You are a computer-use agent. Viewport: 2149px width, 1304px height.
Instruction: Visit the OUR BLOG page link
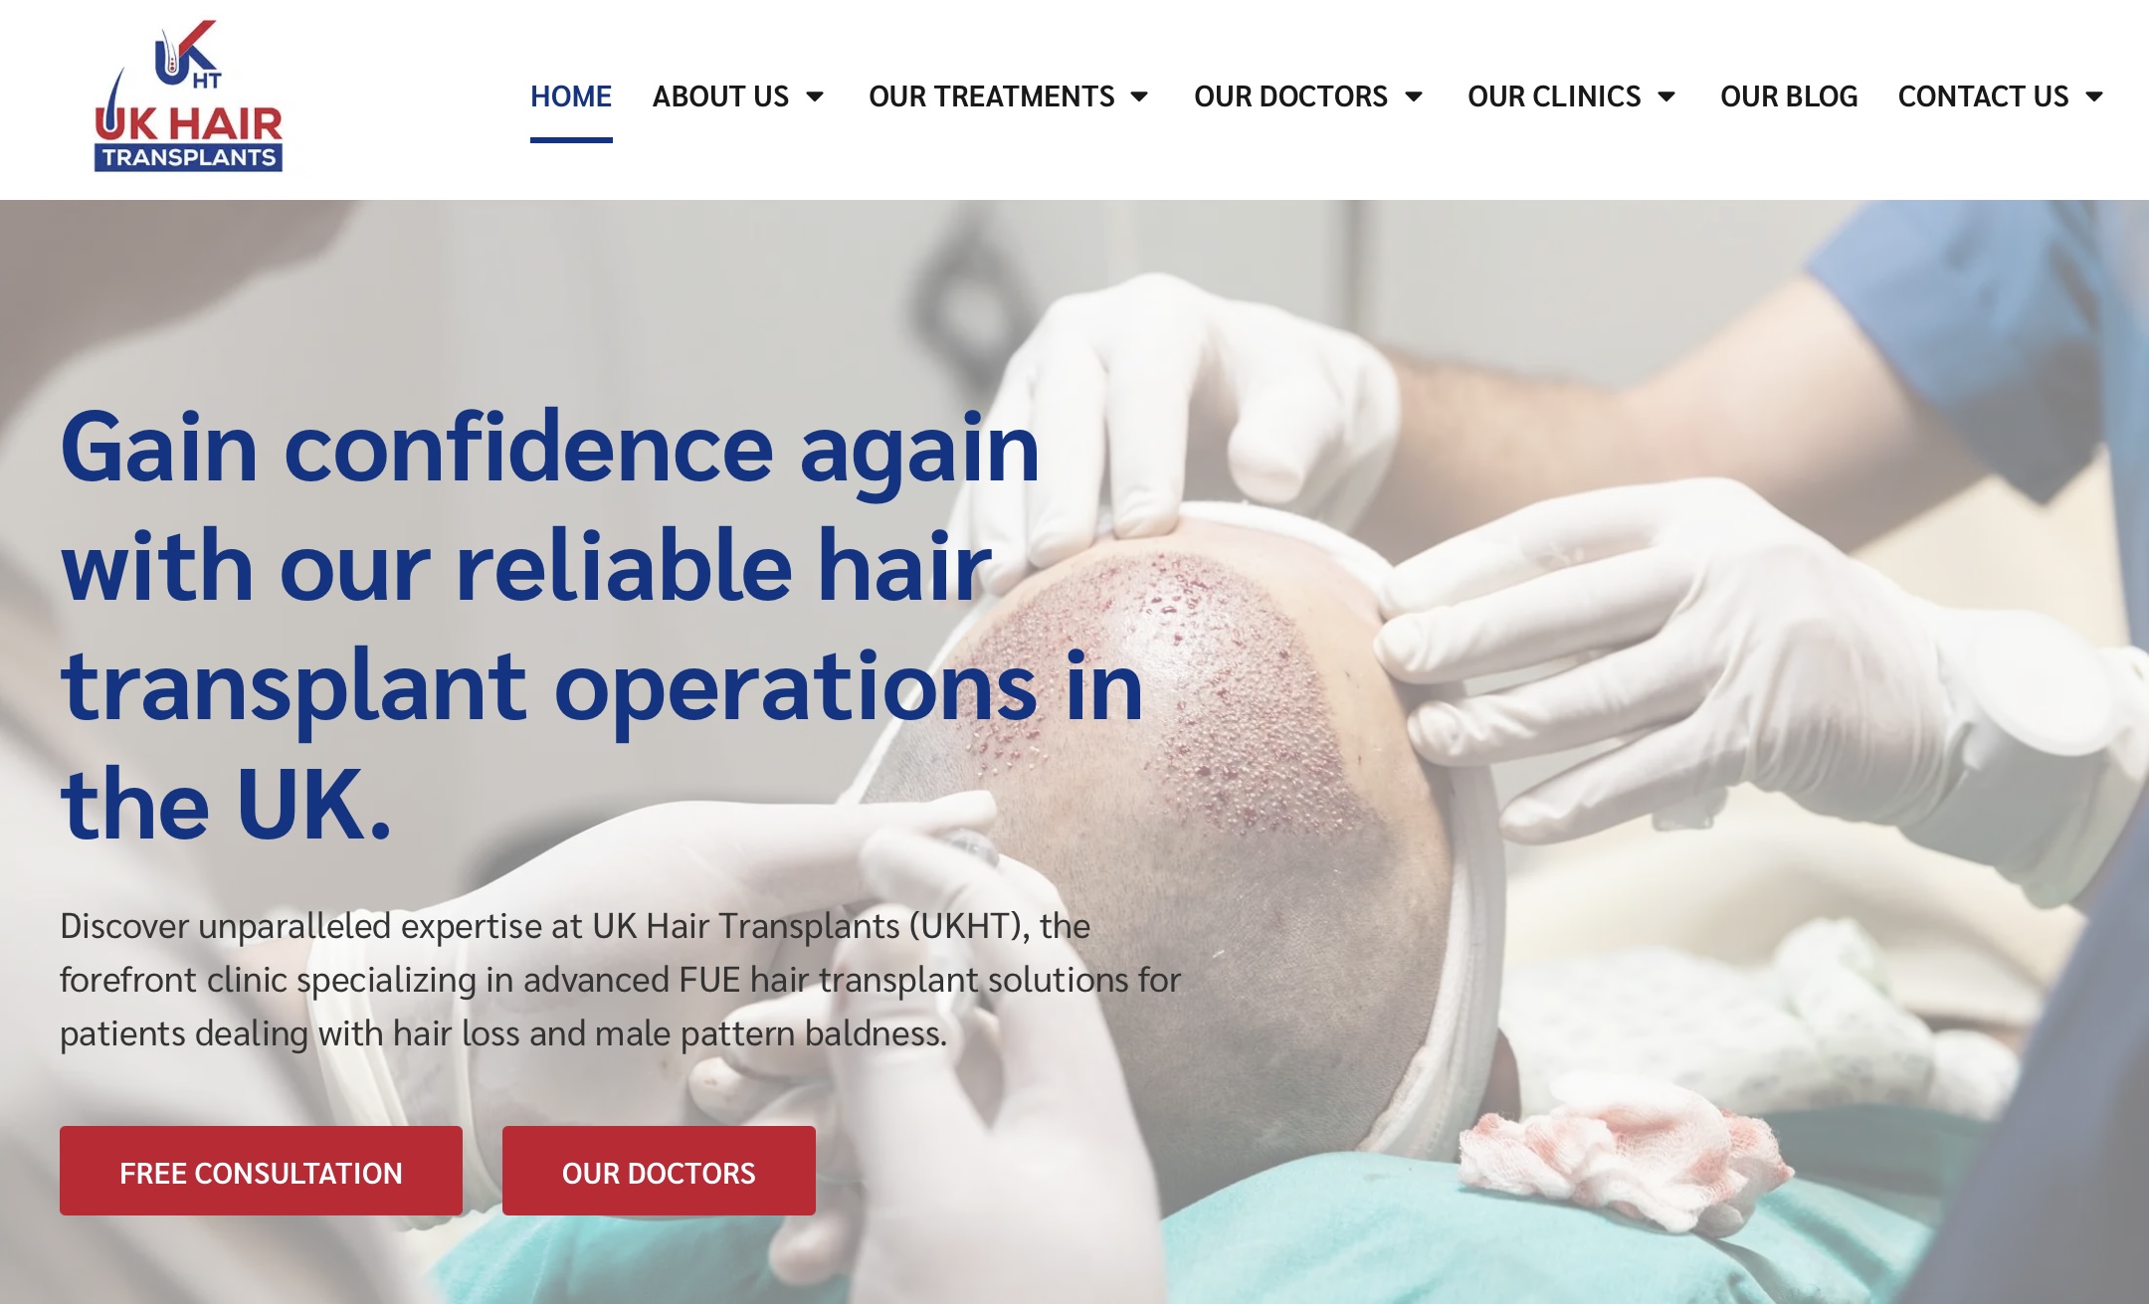click(x=1789, y=96)
